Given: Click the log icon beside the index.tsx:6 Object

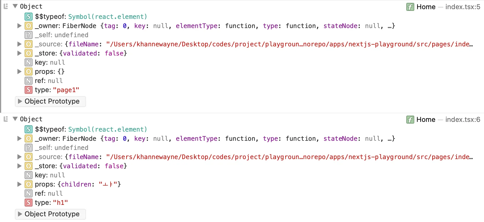Looking at the screenshot, I should click(6, 119).
